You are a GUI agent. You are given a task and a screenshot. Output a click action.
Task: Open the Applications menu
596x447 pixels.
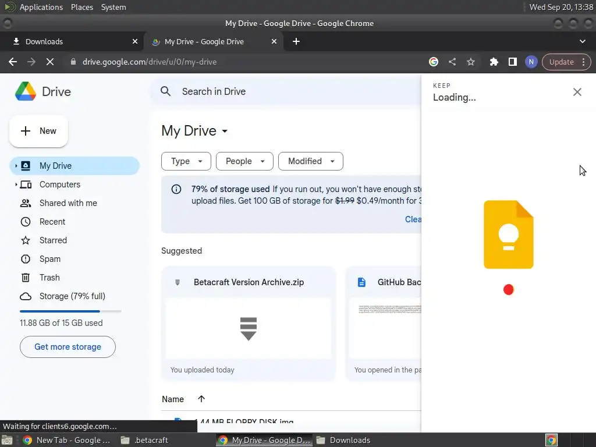(41, 7)
